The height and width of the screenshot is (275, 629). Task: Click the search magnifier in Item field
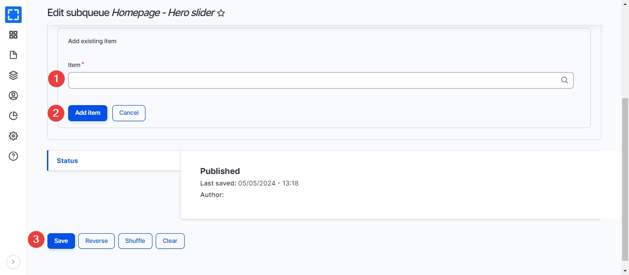point(565,80)
